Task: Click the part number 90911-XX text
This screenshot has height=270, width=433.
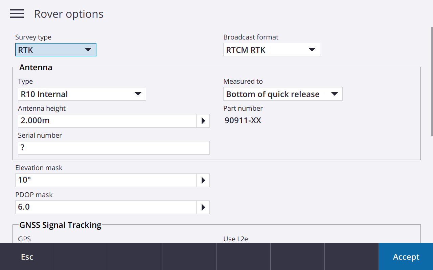Action: pos(243,120)
